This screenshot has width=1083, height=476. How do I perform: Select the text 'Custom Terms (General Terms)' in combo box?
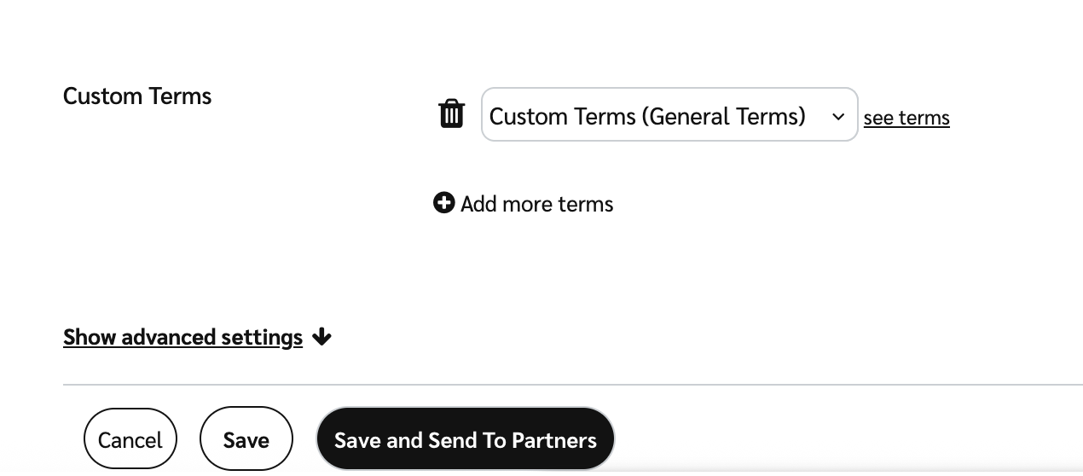coord(647,116)
